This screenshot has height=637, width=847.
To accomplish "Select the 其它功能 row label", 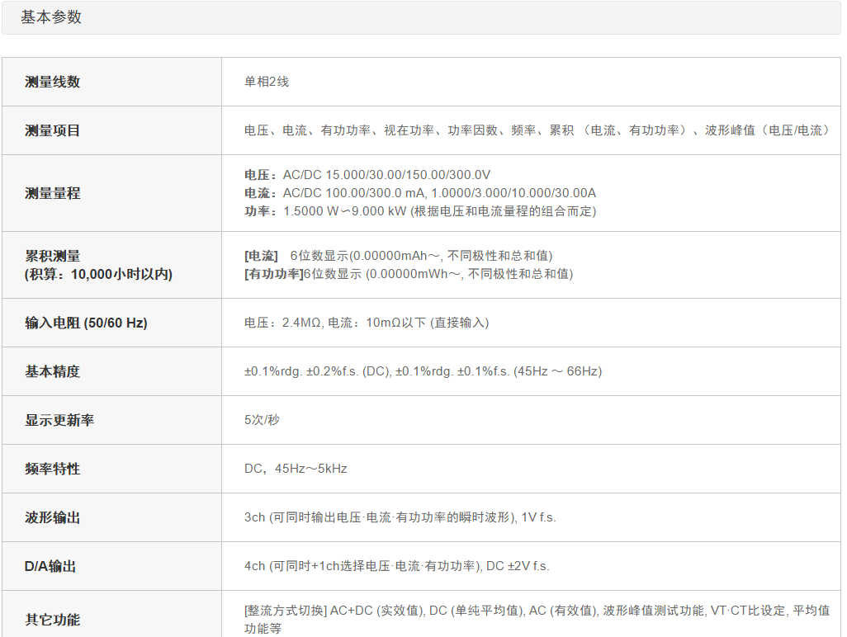I will [x=52, y=620].
